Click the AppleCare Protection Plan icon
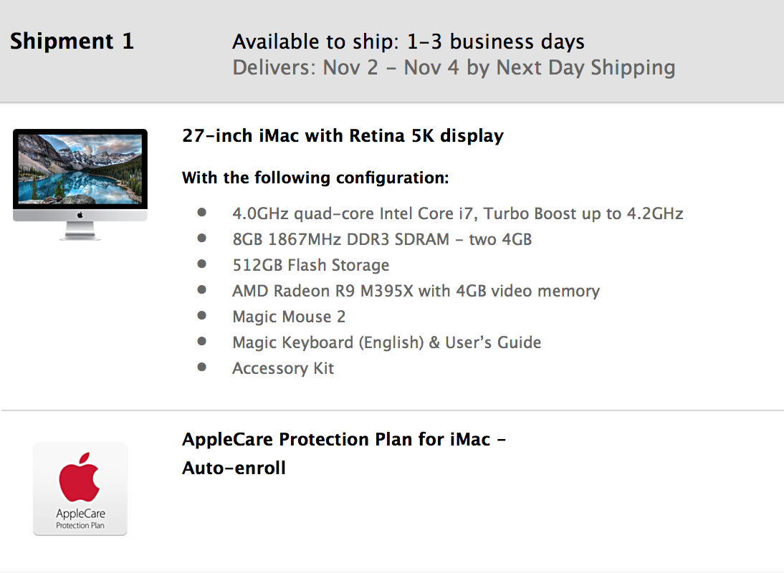Screen dimensions: 784x573 coord(80,488)
